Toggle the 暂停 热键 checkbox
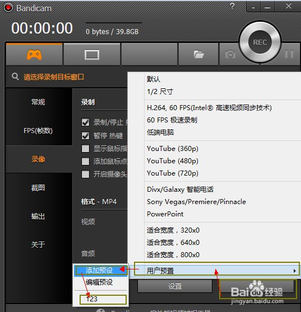This screenshot has height=312, width=301. [x=85, y=136]
